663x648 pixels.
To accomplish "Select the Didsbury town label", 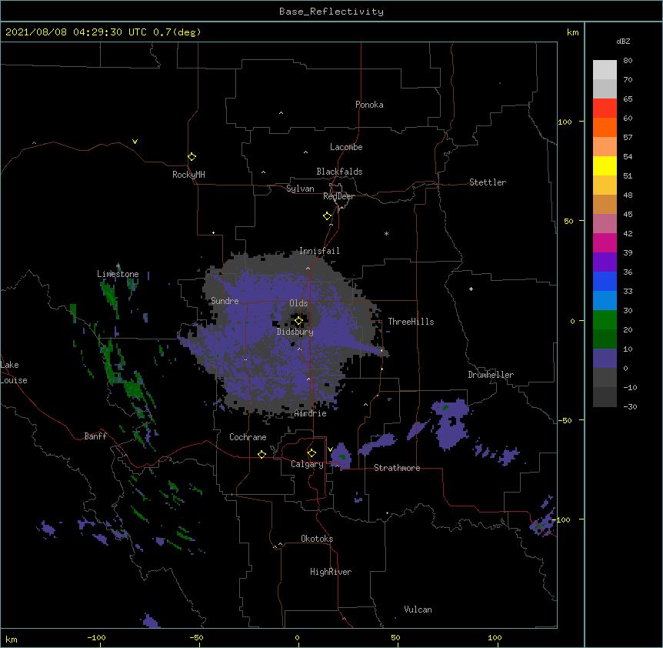I will [295, 332].
